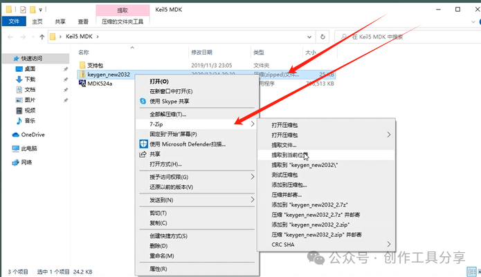Open the address bar history dropdown
This screenshot has height=277, width=481.
pyautogui.click(x=309, y=37)
